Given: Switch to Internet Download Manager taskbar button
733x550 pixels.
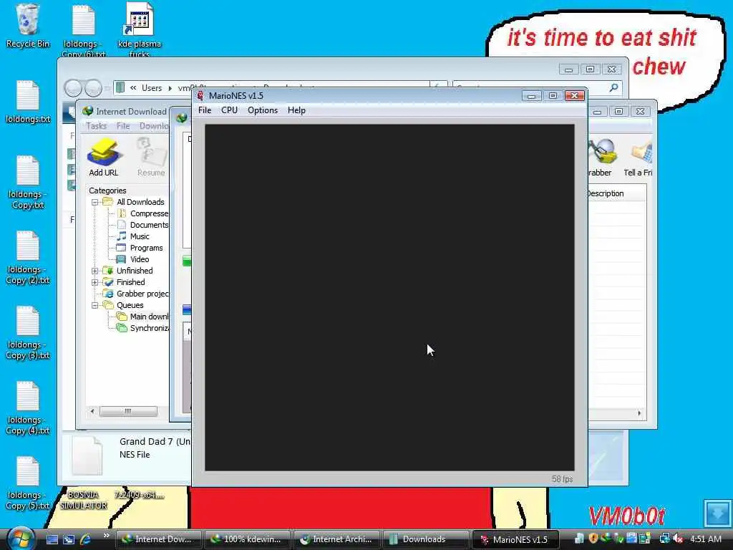Looking at the screenshot, I should click(x=158, y=539).
